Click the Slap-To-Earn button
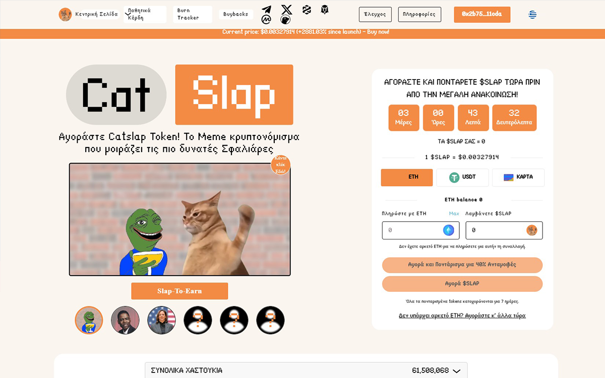 coord(179,291)
